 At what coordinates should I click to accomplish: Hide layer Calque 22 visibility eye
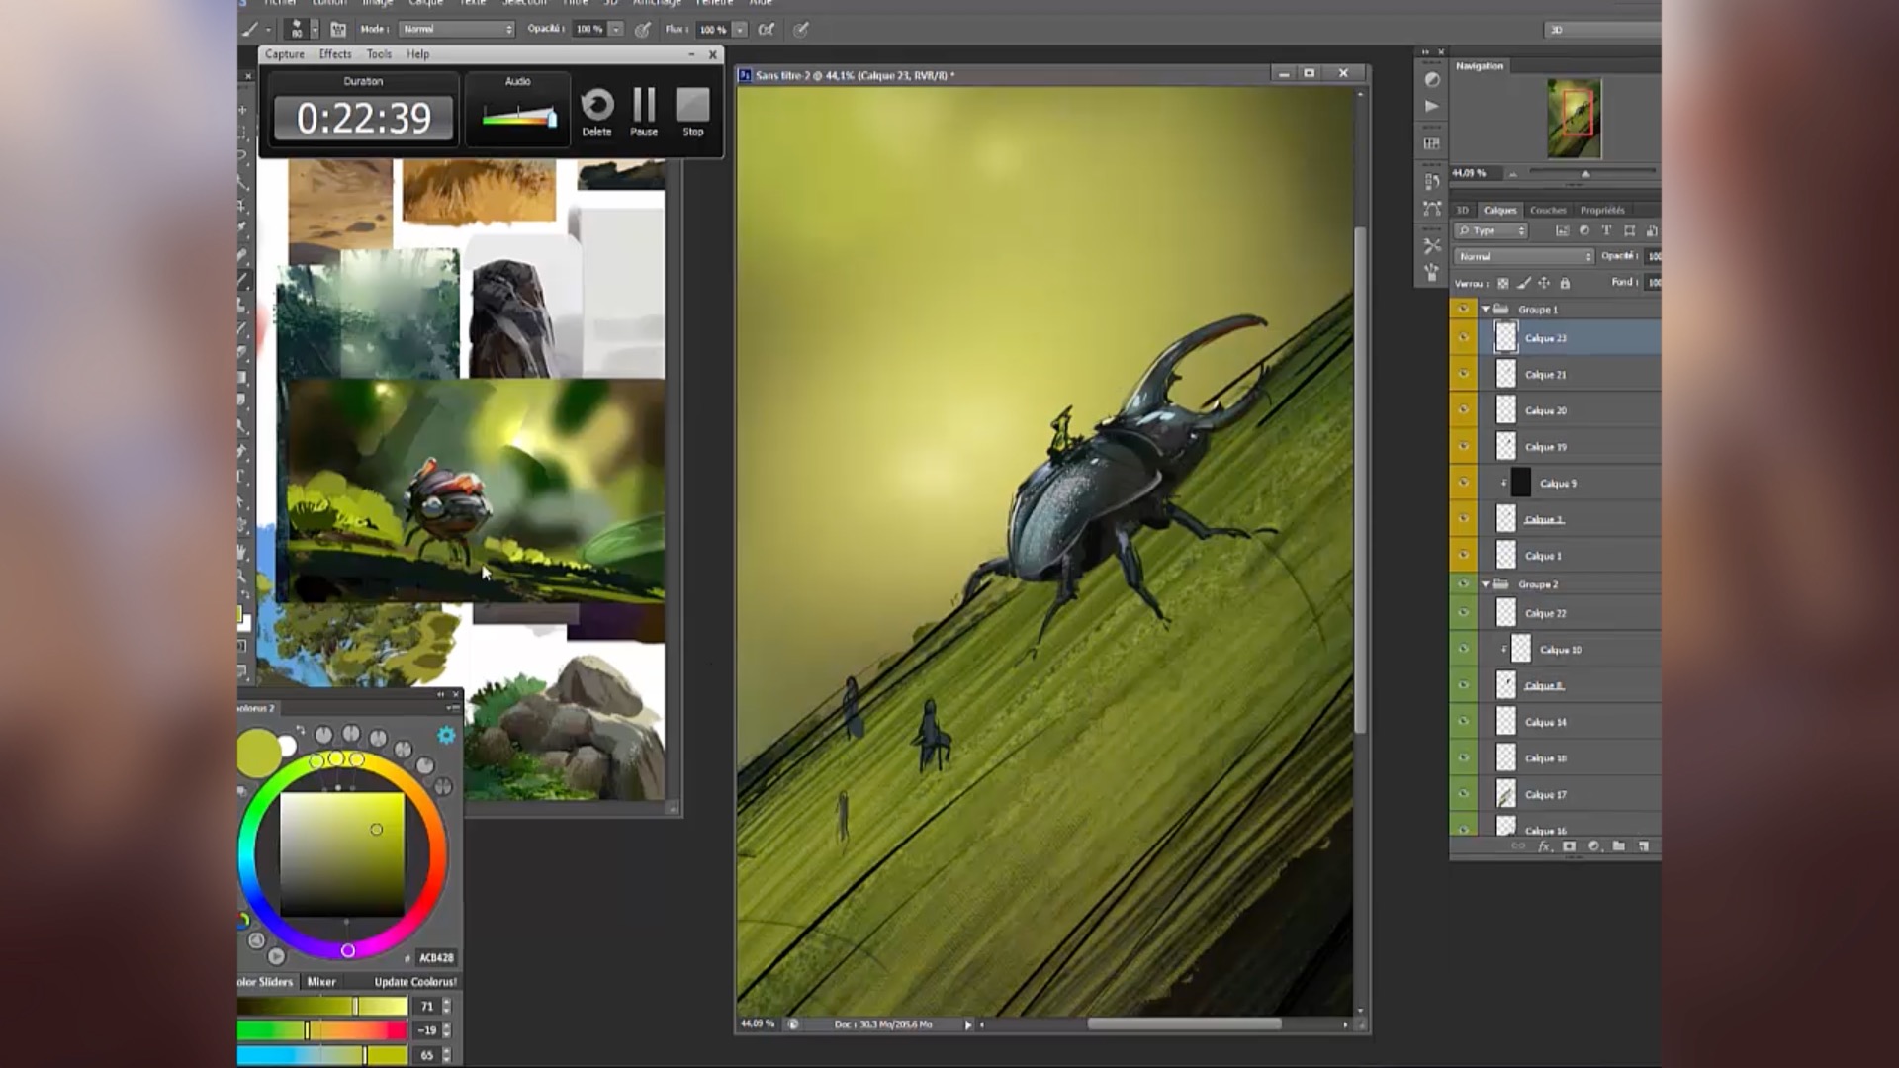pos(1463,613)
